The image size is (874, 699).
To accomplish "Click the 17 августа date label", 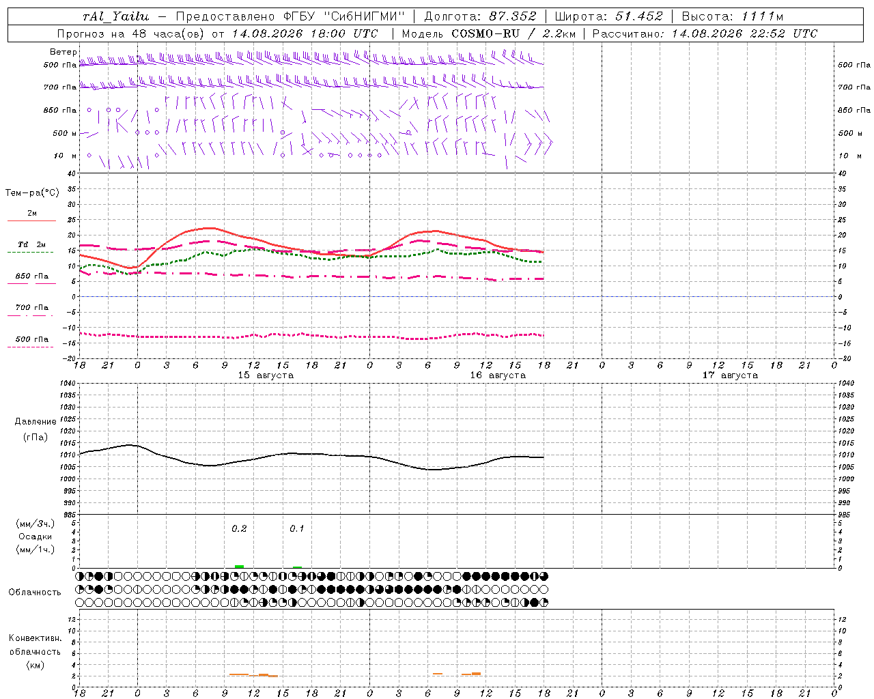I will coord(730,375).
